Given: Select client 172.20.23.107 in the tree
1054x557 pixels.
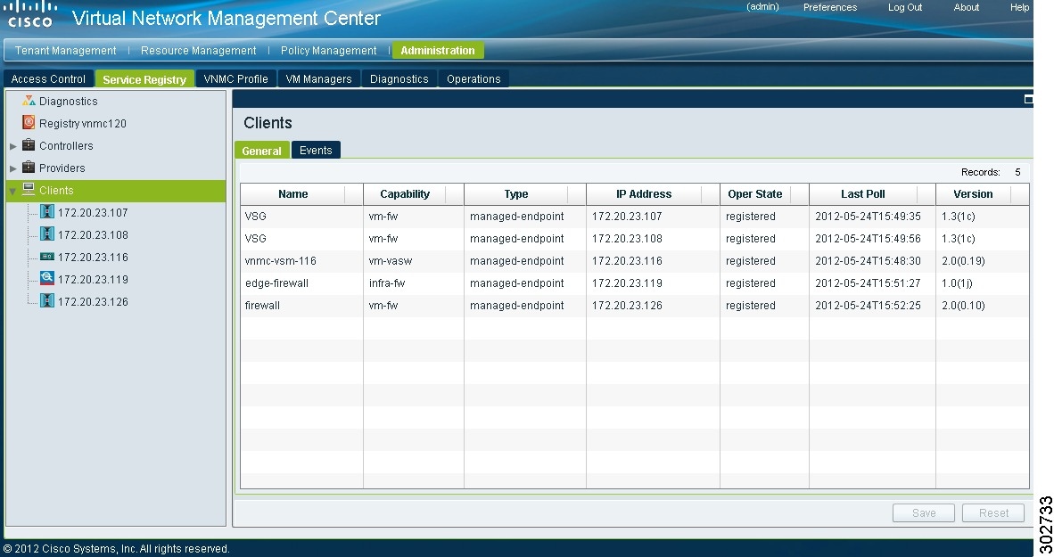Looking at the screenshot, I should pos(93,212).
